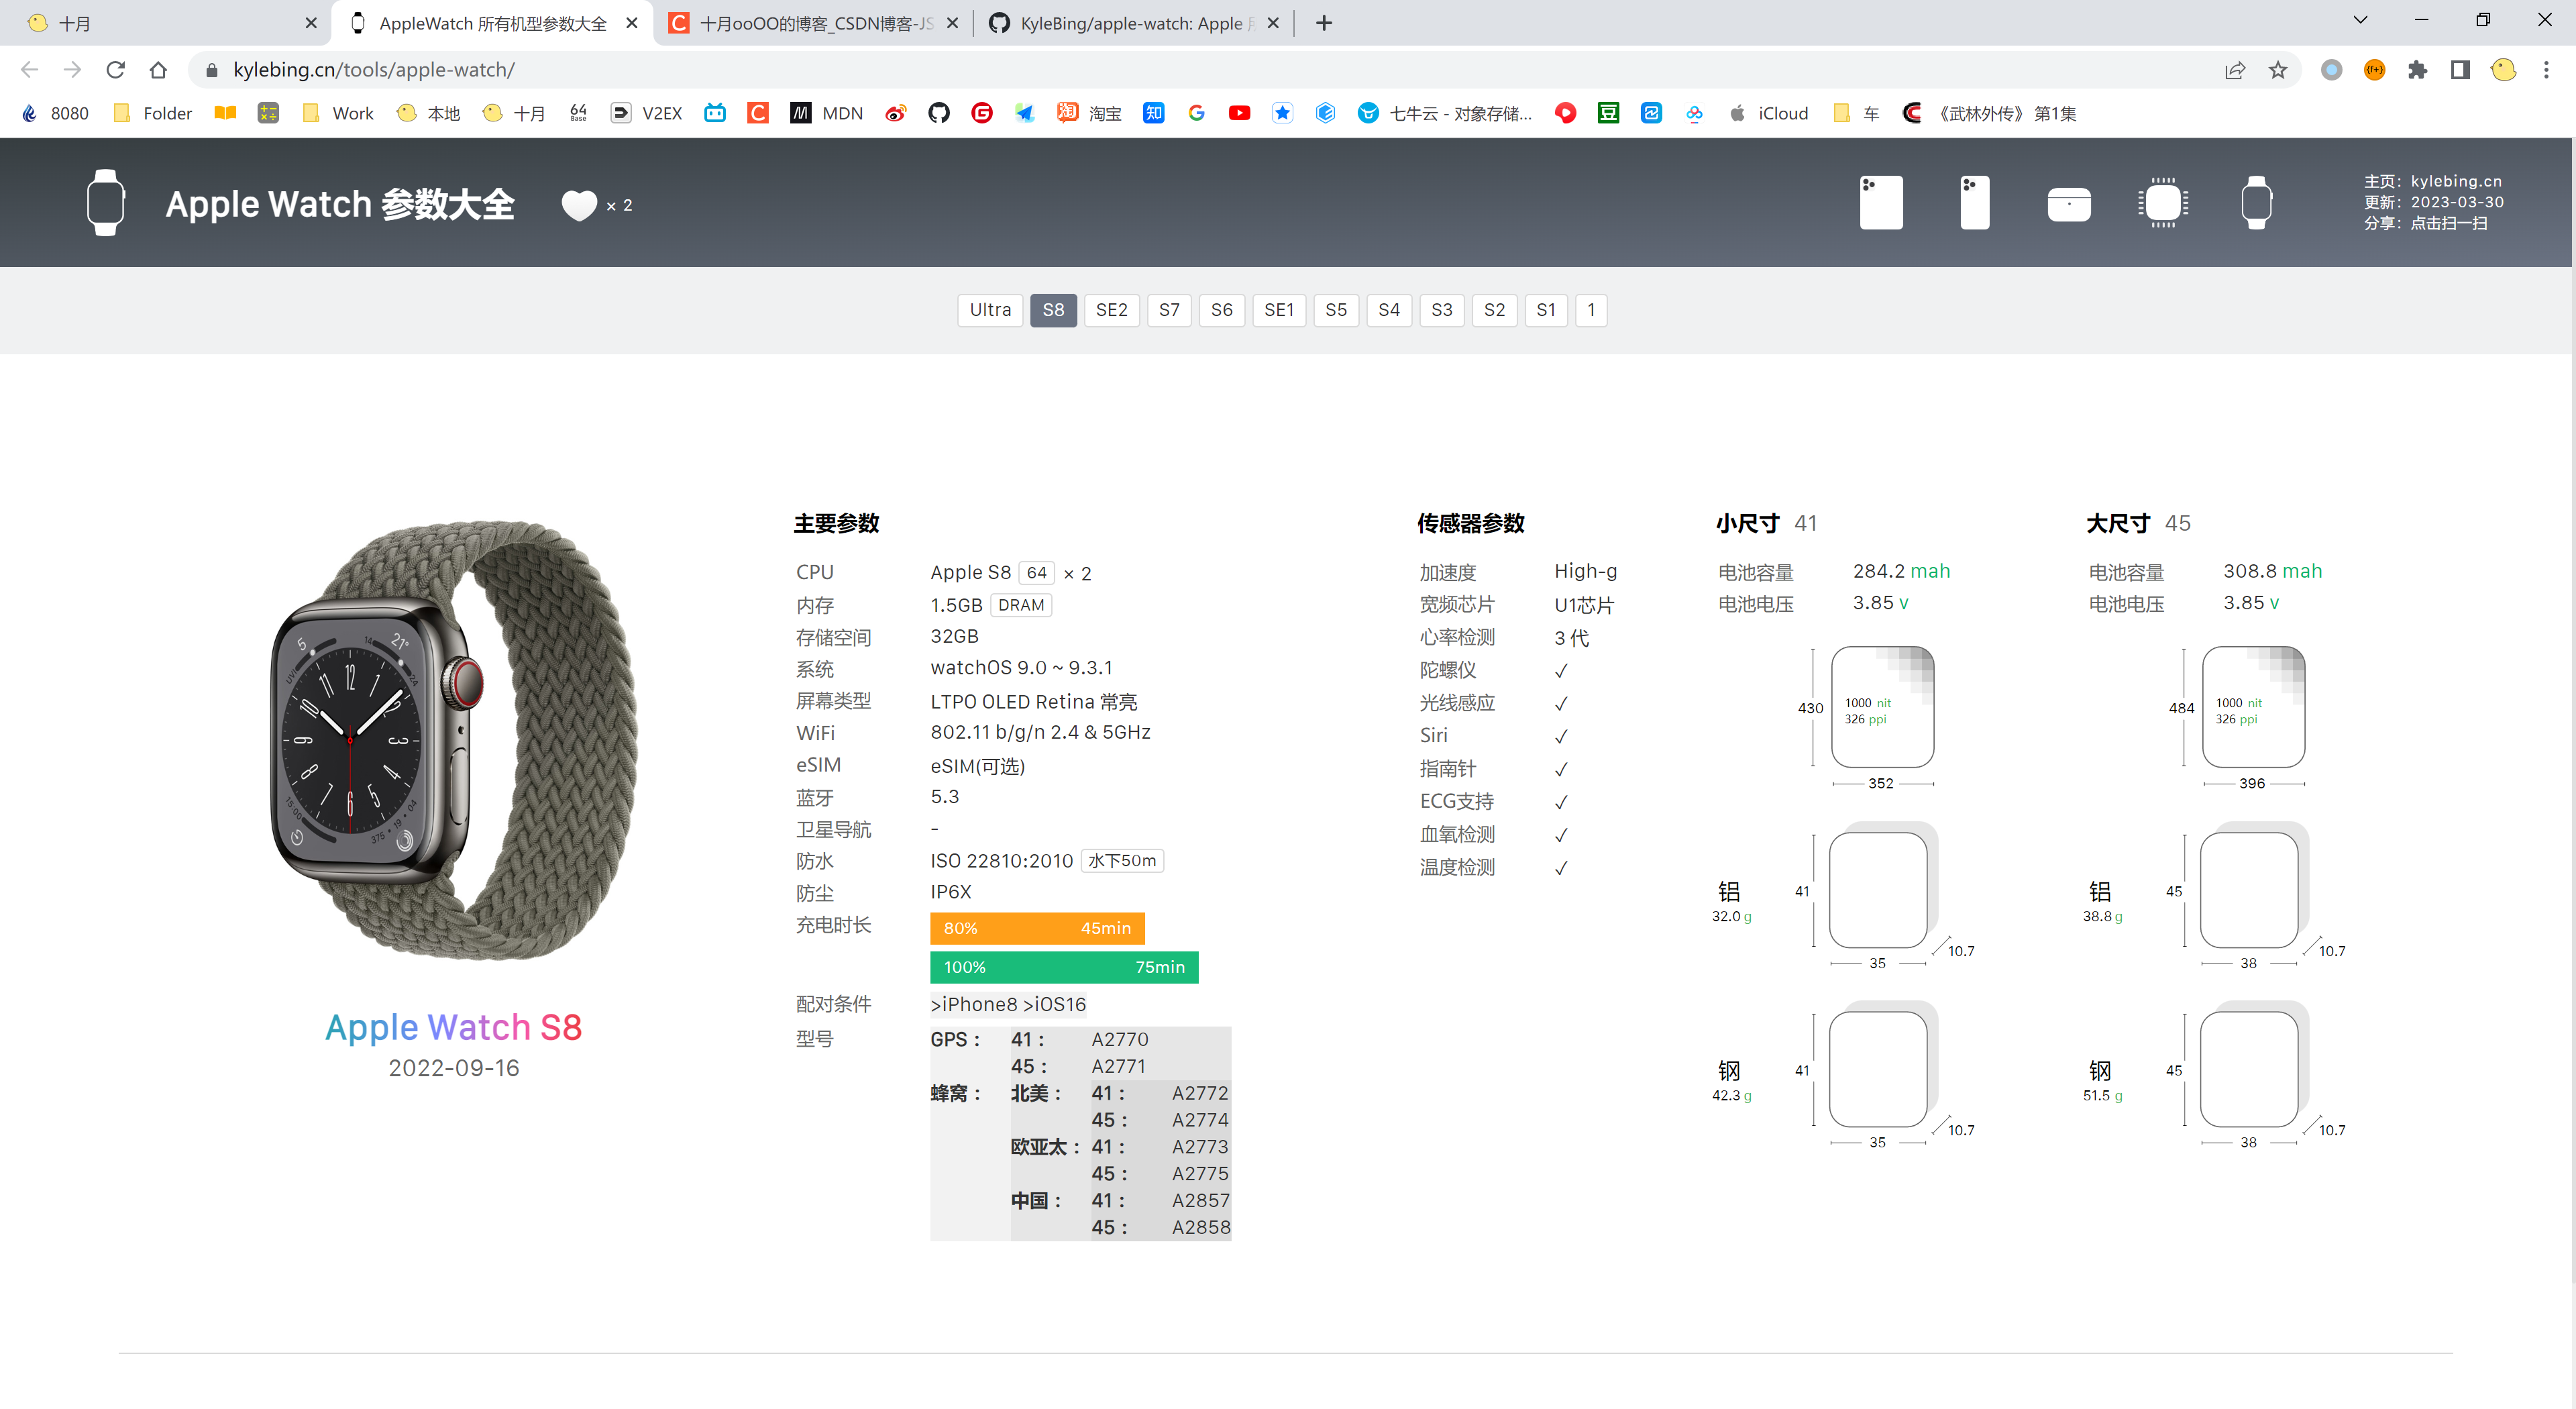Open the browser tab search dropdown
Viewport: 2576px width, 1409px height.
tap(2360, 20)
